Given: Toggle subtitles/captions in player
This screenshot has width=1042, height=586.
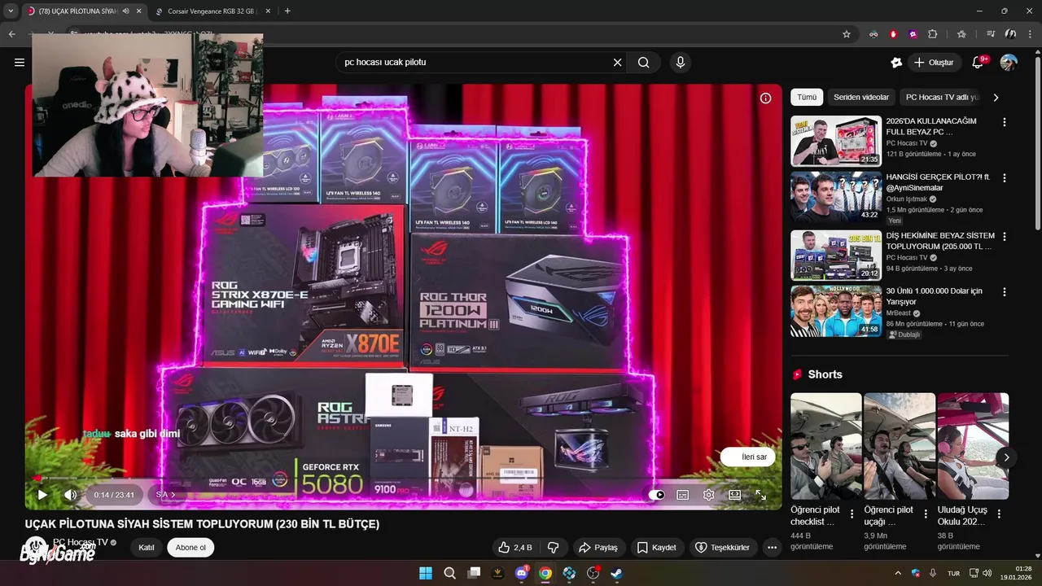Looking at the screenshot, I should (x=682, y=494).
